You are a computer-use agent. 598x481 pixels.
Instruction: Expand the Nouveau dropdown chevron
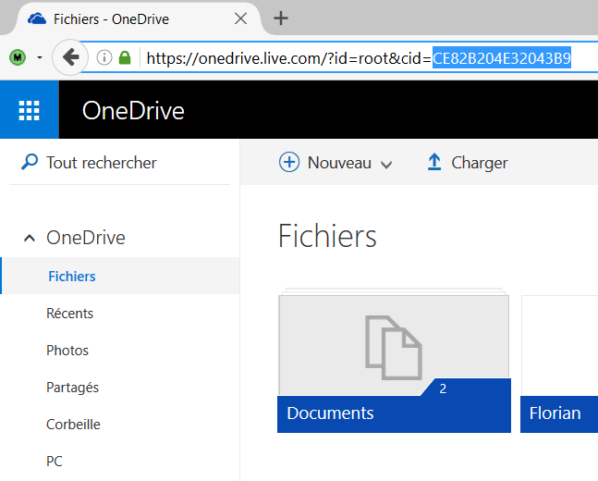click(x=386, y=164)
